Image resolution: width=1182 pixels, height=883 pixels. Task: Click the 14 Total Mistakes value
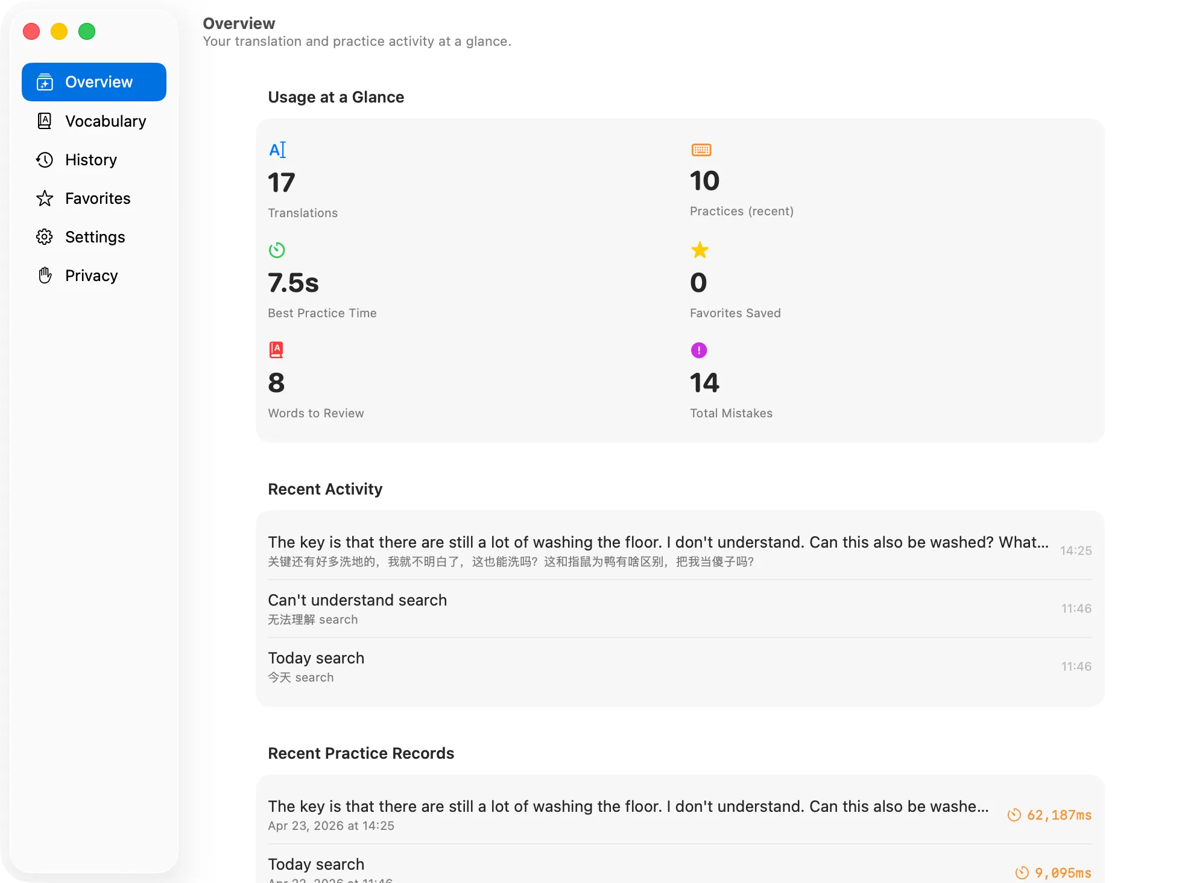click(x=705, y=383)
